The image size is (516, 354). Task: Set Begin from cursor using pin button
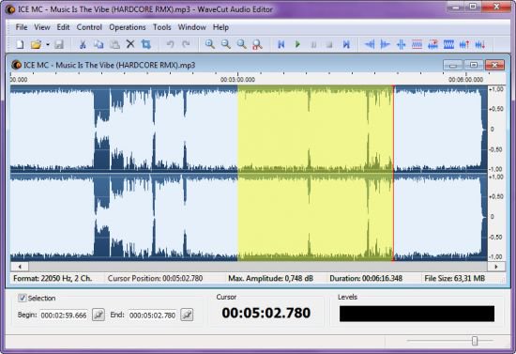pos(99,315)
